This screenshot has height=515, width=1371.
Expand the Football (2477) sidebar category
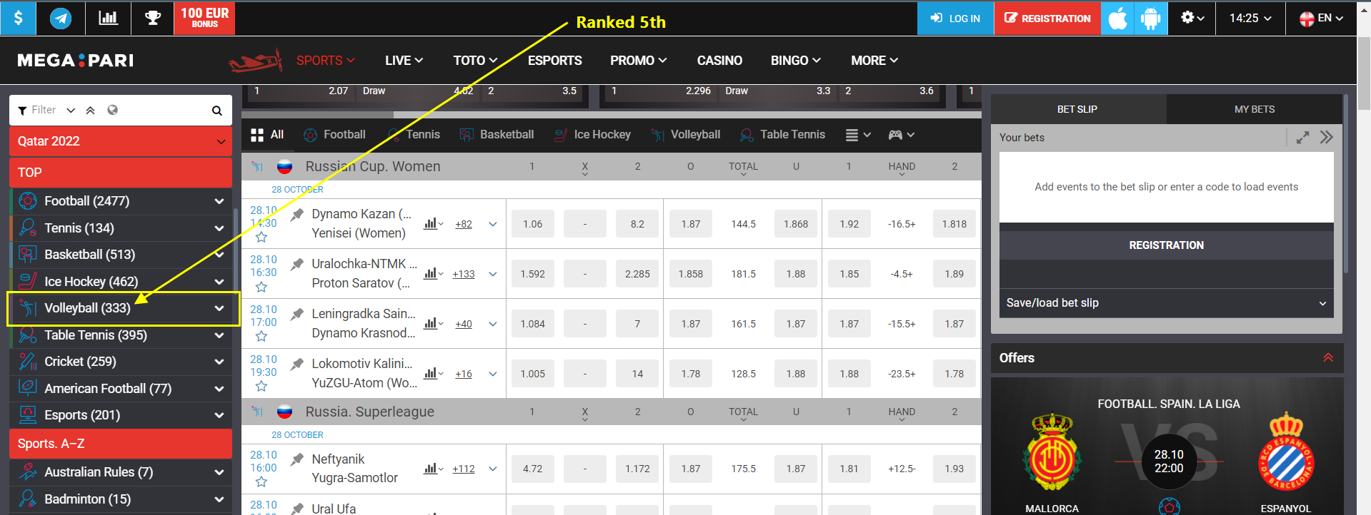tap(219, 202)
